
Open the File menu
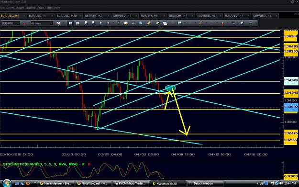(x=2, y=8)
